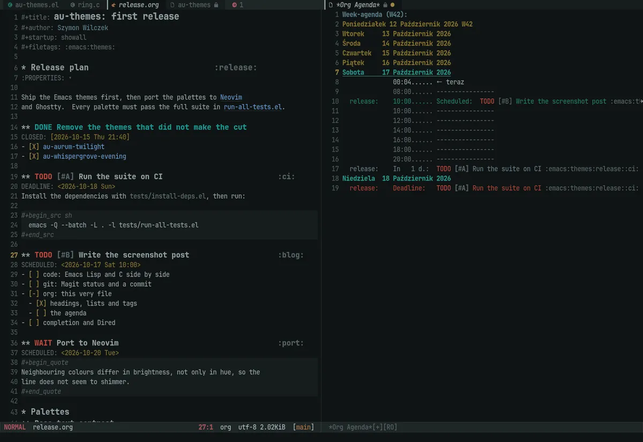Check the 'completion and Dired' checkbox
The image size is (643, 442).
34,323
